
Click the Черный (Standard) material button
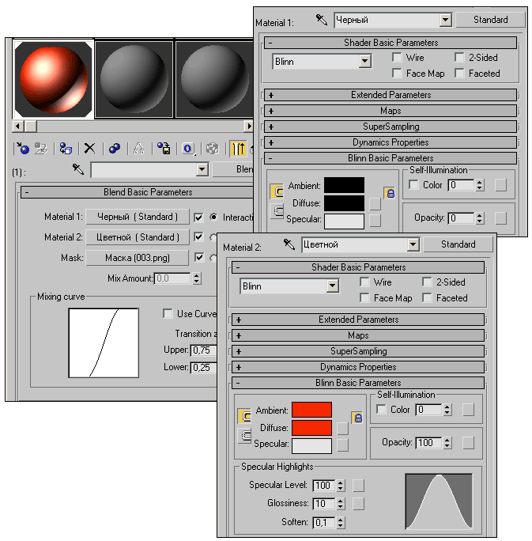[137, 216]
